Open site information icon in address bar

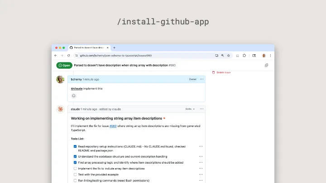pyautogui.click(x=77, y=56)
